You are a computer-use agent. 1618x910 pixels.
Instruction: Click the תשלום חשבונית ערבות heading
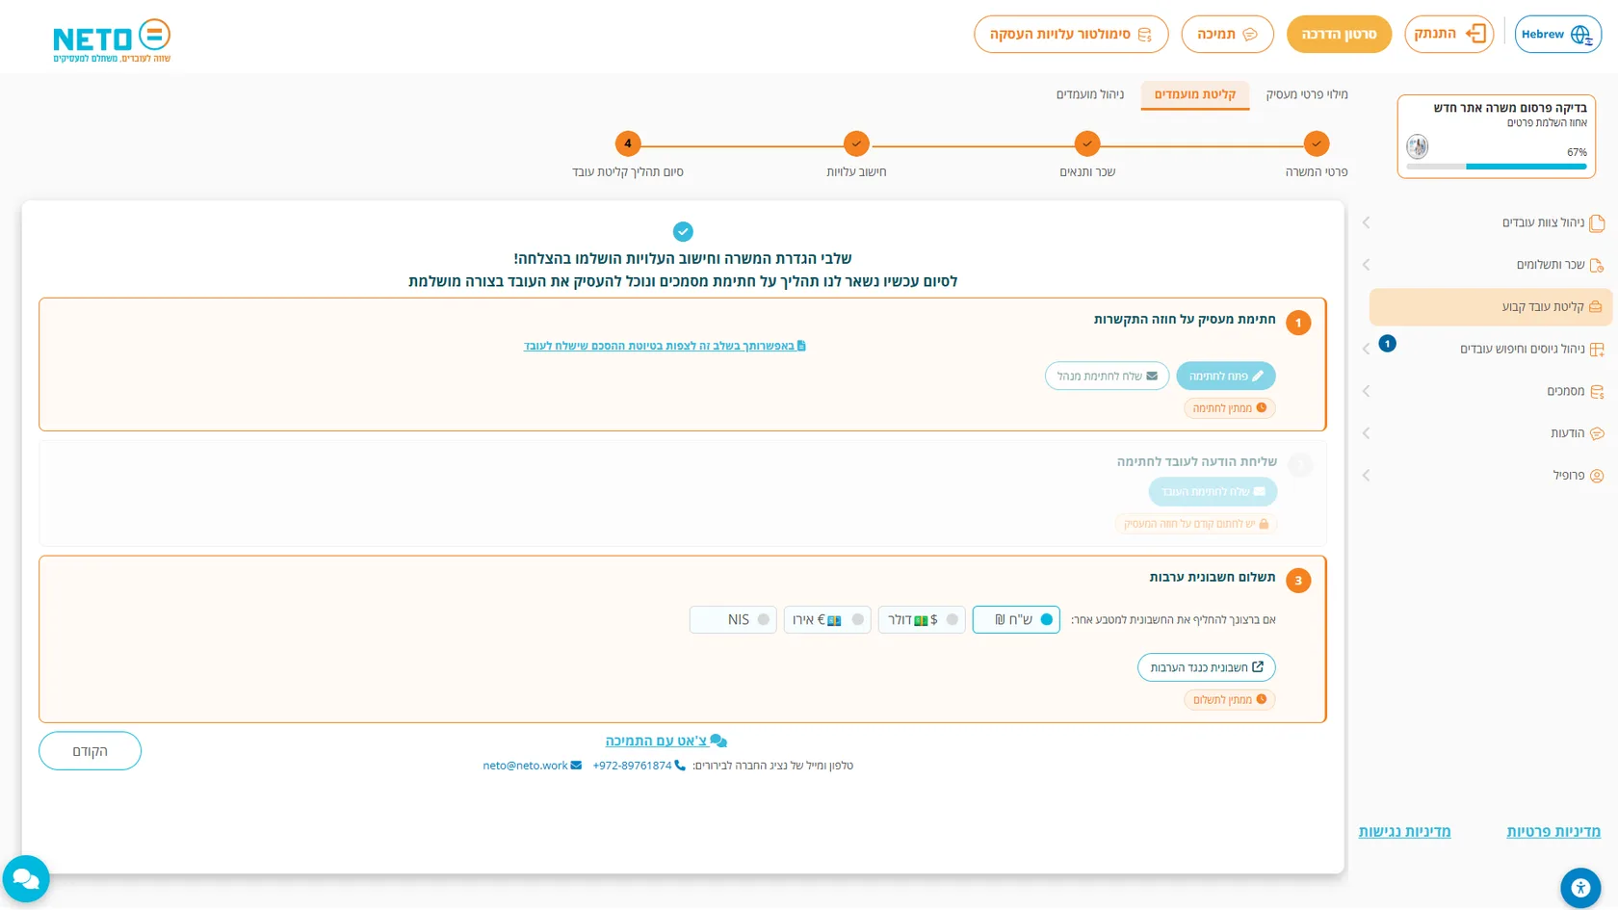(x=1213, y=577)
